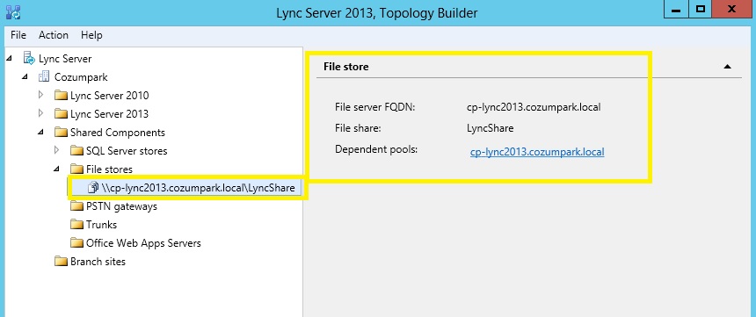Open the Help menu
The image size is (756, 317).
click(91, 35)
